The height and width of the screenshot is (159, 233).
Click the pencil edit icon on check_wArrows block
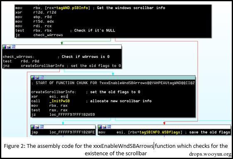[x=9, y=47]
